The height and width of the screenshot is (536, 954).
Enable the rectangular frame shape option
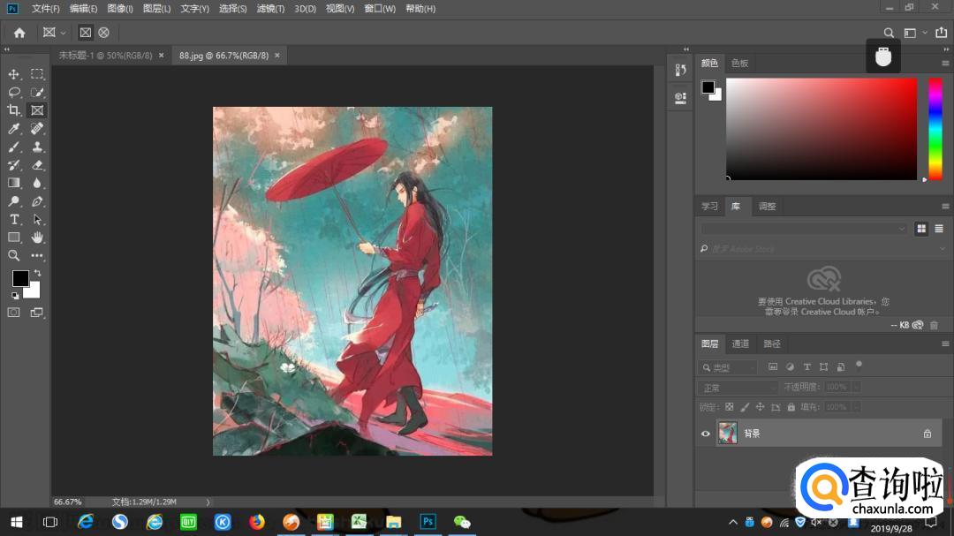[85, 33]
